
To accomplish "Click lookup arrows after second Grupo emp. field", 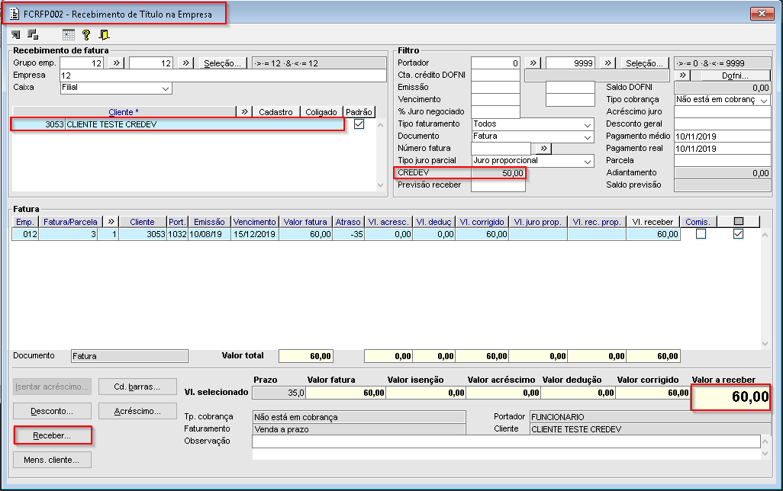I will tap(185, 63).
